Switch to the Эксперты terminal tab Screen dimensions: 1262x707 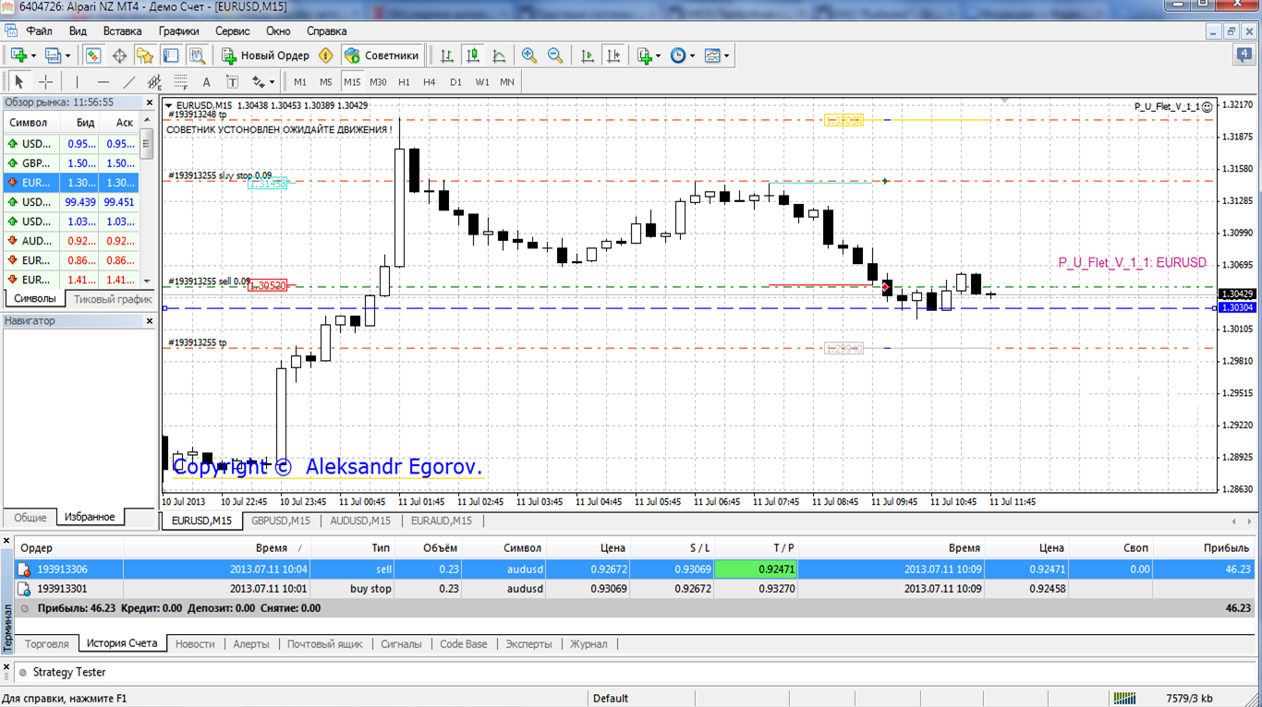point(528,644)
